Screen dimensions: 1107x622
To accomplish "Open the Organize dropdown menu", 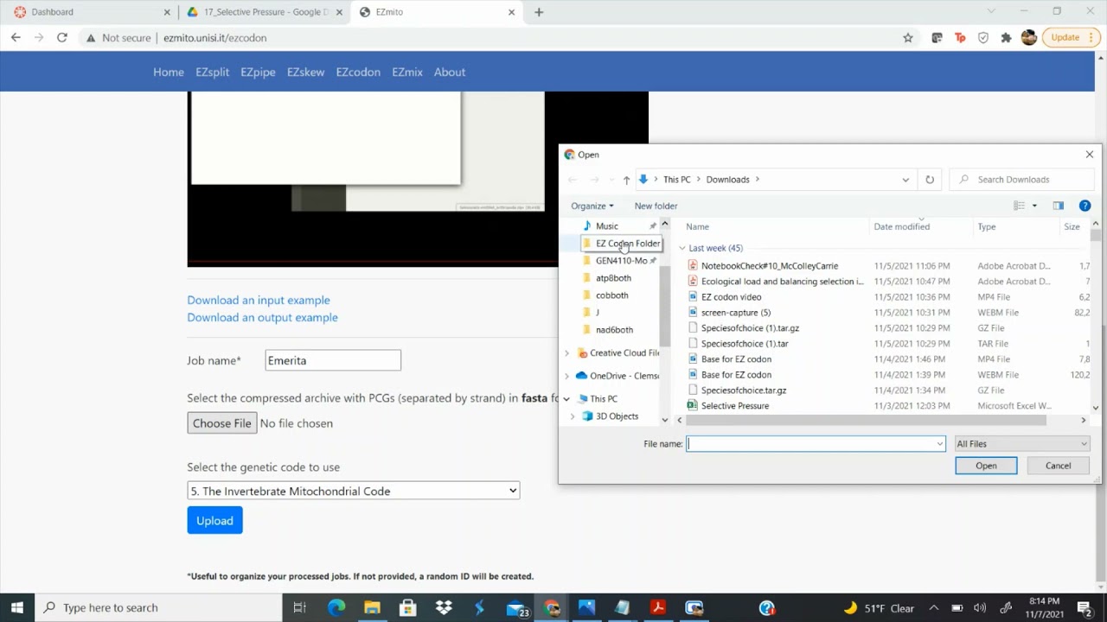I will [592, 206].
